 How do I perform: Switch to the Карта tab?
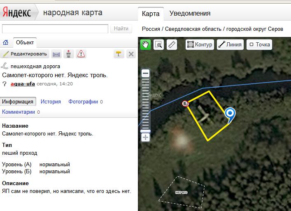[151, 14]
